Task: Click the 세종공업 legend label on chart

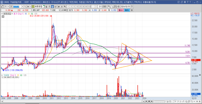Action: pos(7,14)
